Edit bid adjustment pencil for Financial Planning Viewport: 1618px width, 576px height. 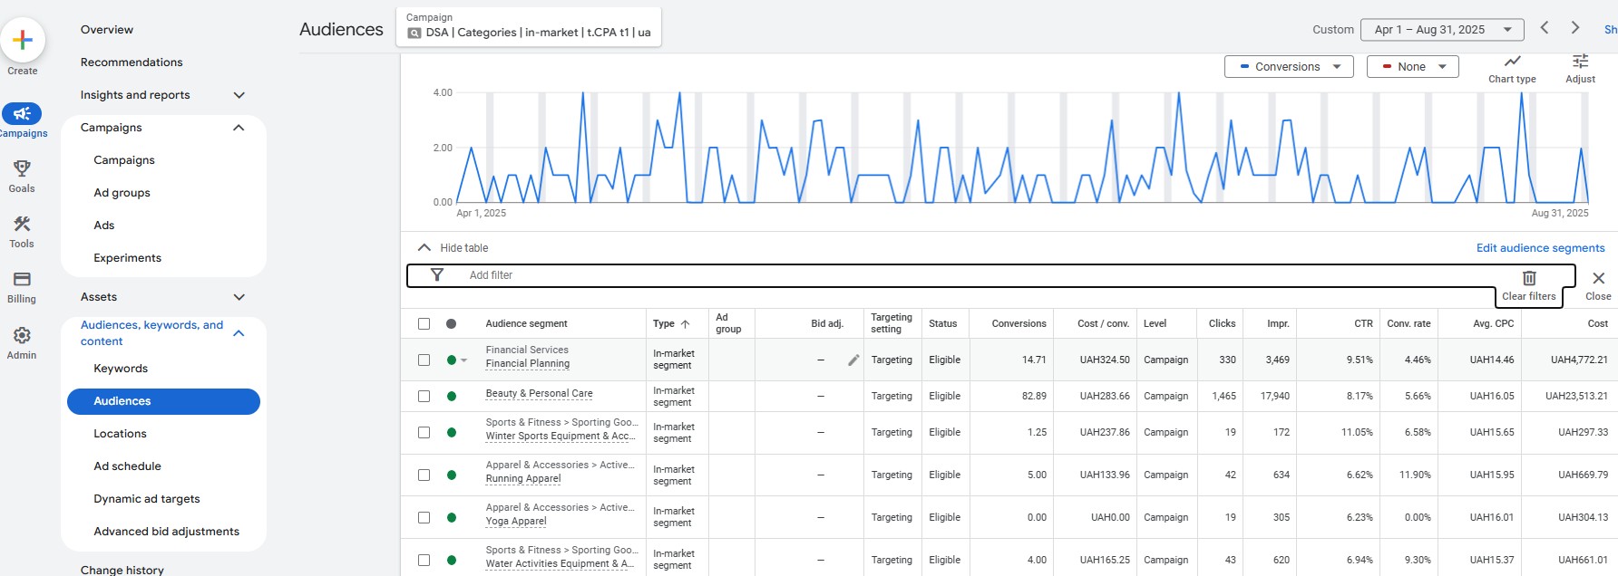click(x=853, y=360)
